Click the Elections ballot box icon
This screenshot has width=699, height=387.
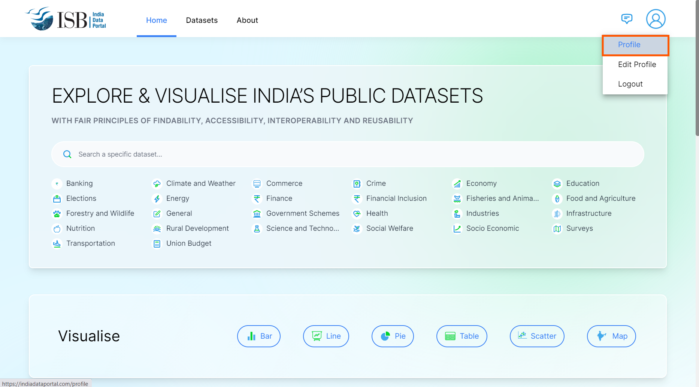pyautogui.click(x=57, y=199)
